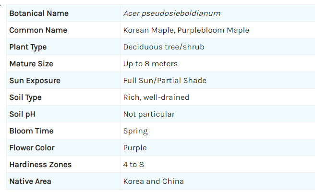Click the Hardiness Zones label
Image resolution: width=315 pixels, height=192 pixels.
coord(40,165)
